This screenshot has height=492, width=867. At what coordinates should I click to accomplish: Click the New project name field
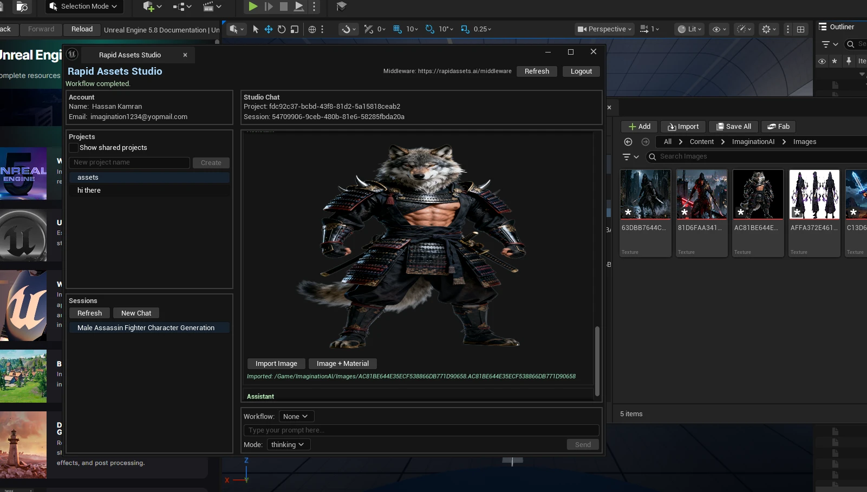129,162
